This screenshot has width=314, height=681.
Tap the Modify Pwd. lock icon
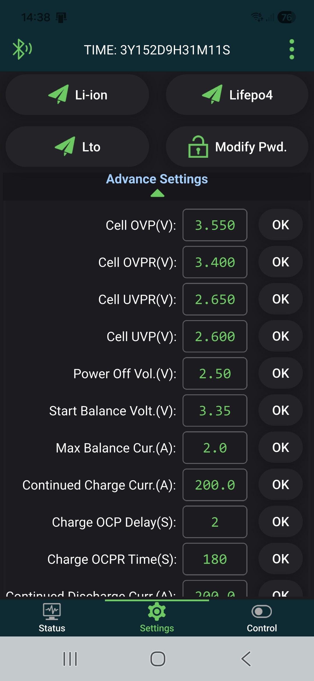pos(198,147)
